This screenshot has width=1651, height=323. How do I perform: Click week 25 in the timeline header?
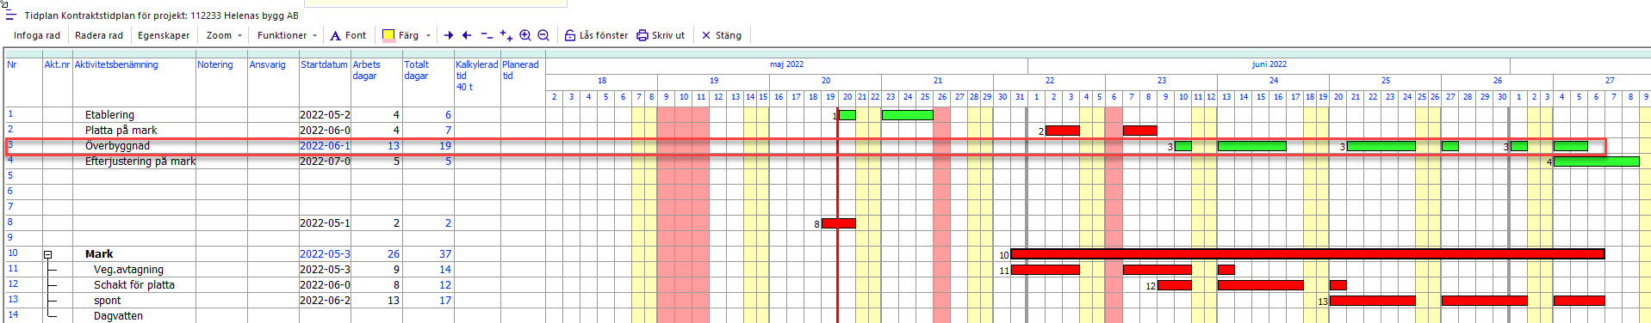click(1385, 81)
